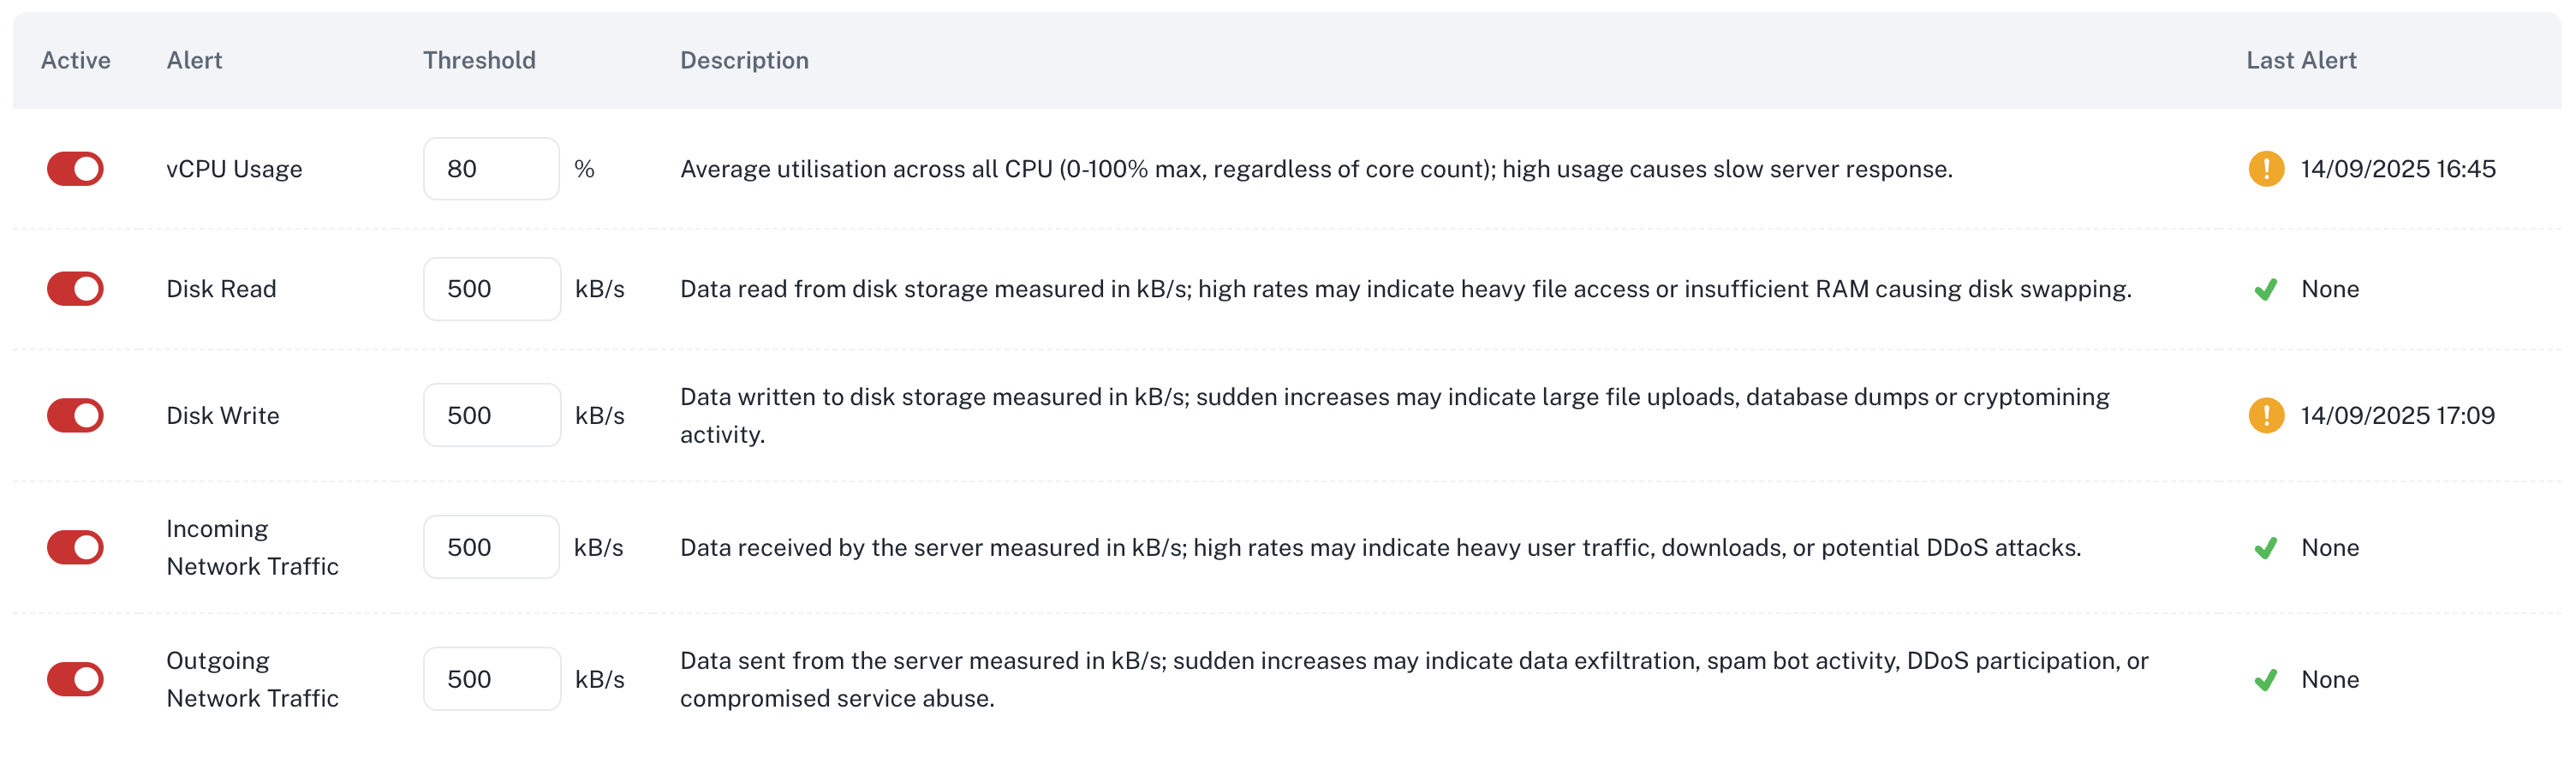Disable the vCPU Usage alert toggle
The width and height of the screenshot is (2576, 764).
(75, 169)
